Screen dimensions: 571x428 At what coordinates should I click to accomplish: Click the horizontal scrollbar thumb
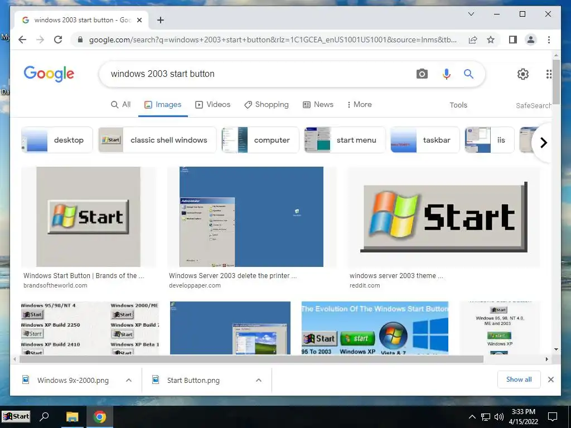click(251, 359)
